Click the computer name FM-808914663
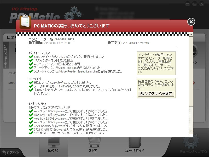 [x=64, y=39]
